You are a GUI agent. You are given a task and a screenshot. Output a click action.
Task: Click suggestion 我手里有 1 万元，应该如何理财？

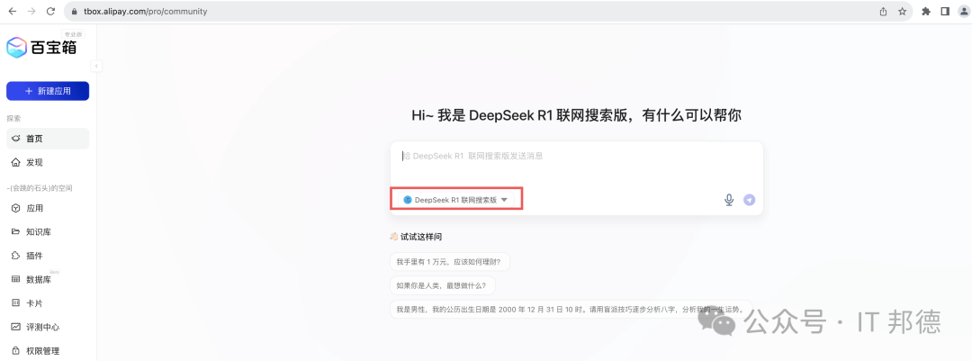(x=449, y=262)
